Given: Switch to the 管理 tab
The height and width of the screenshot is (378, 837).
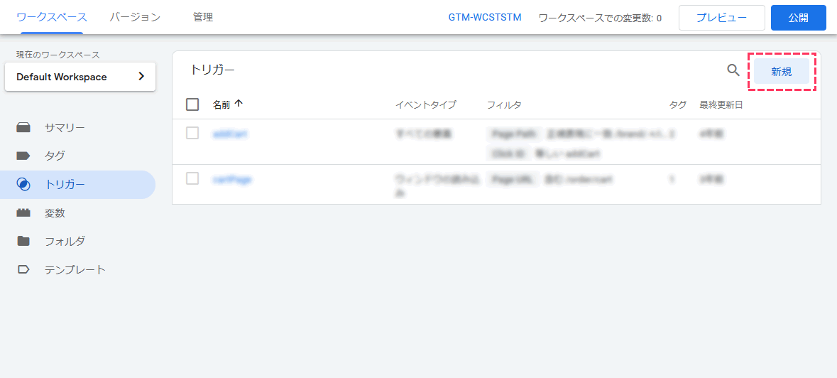Looking at the screenshot, I should point(203,17).
